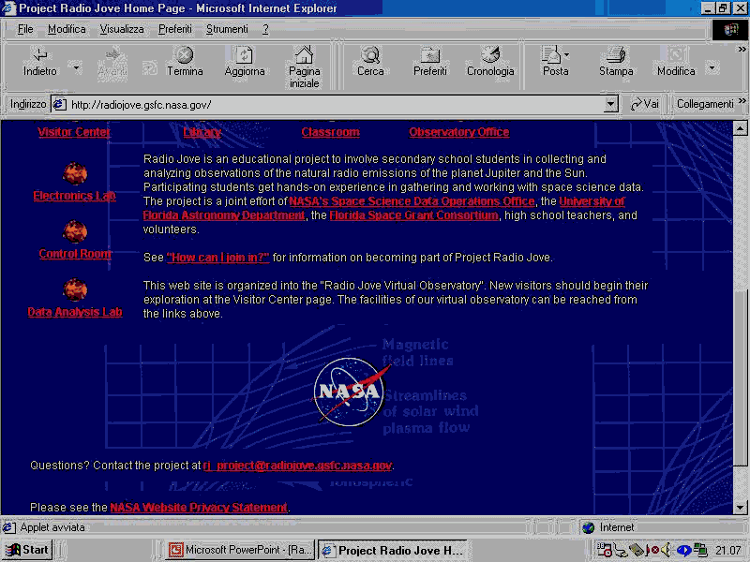Screen dimensions: 750x562
Task: Open the Visualizza menu
Action: coord(122,29)
